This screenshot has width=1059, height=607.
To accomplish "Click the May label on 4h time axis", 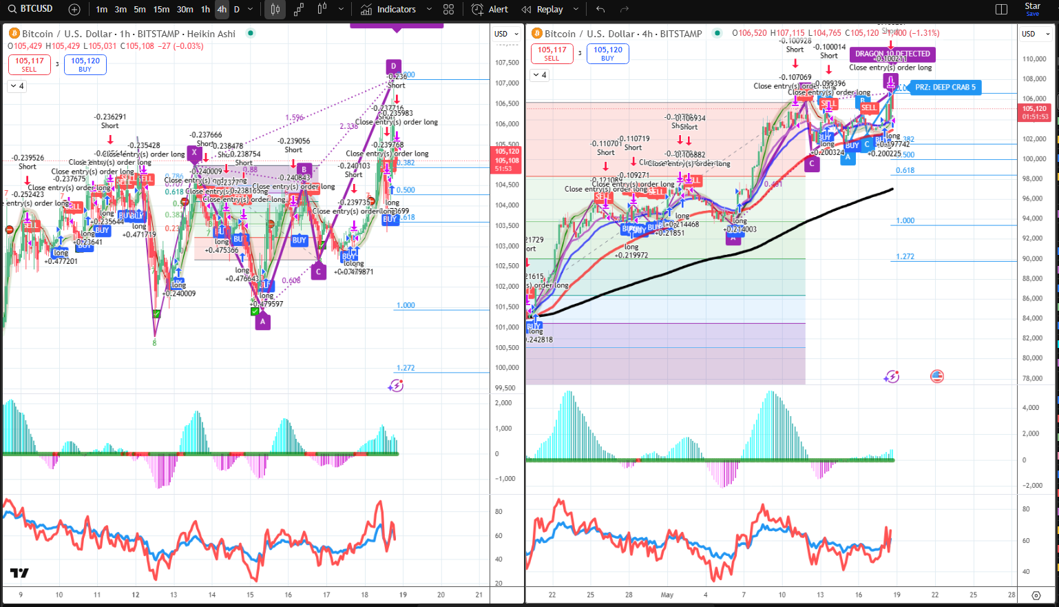I will 667,595.
